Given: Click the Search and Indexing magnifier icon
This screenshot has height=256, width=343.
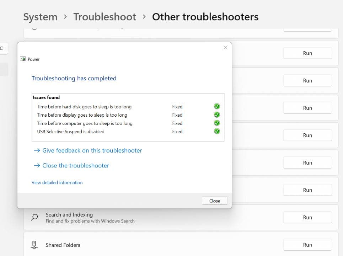Looking at the screenshot, I should [34, 217].
